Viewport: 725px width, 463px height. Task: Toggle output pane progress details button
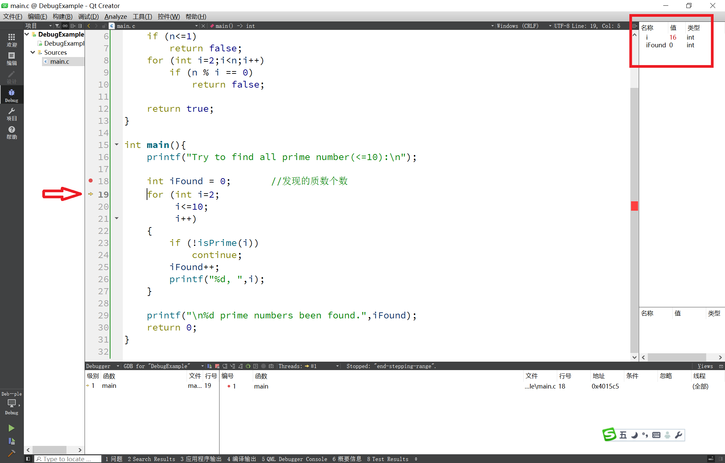pos(711,459)
